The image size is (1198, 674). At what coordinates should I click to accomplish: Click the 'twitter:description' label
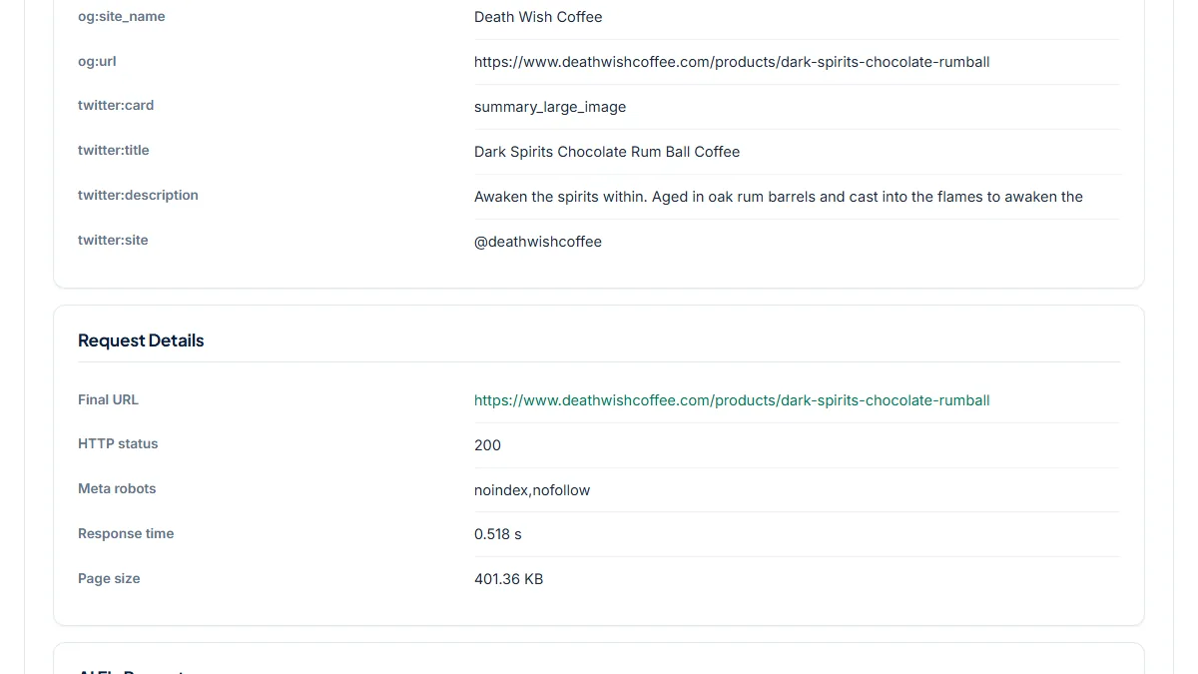[138, 195]
